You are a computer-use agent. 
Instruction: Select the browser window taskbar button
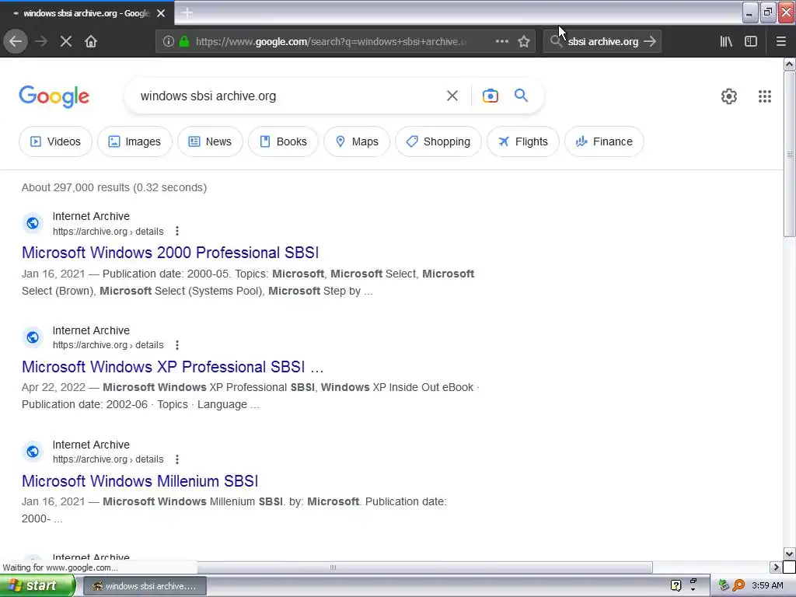click(145, 586)
